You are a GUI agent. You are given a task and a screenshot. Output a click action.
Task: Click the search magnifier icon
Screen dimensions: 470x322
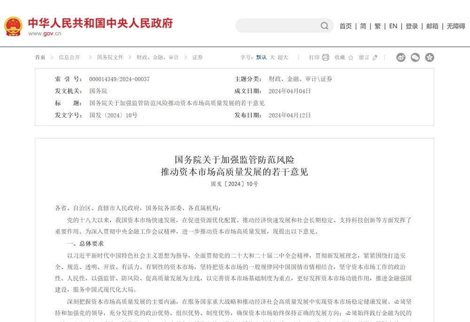[324, 26]
